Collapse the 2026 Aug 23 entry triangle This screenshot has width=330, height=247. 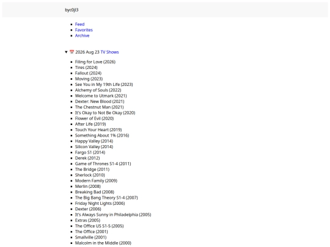click(66, 52)
